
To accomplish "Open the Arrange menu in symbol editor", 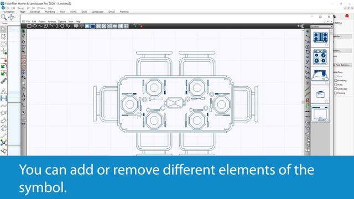I will pyautogui.click(x=51, y=22).
